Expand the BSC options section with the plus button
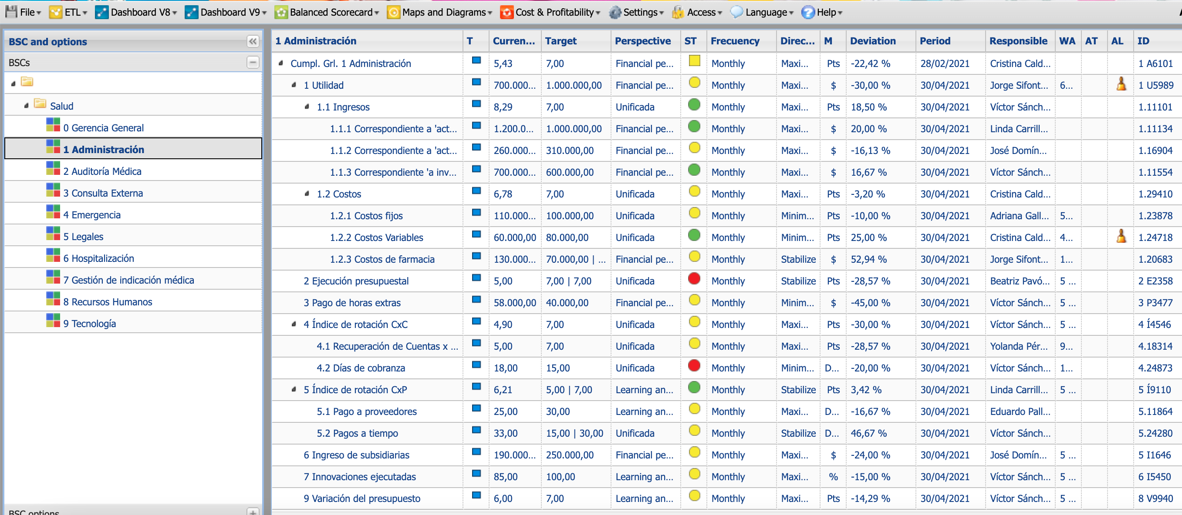Screen dimensions: 1182x515 252,512
